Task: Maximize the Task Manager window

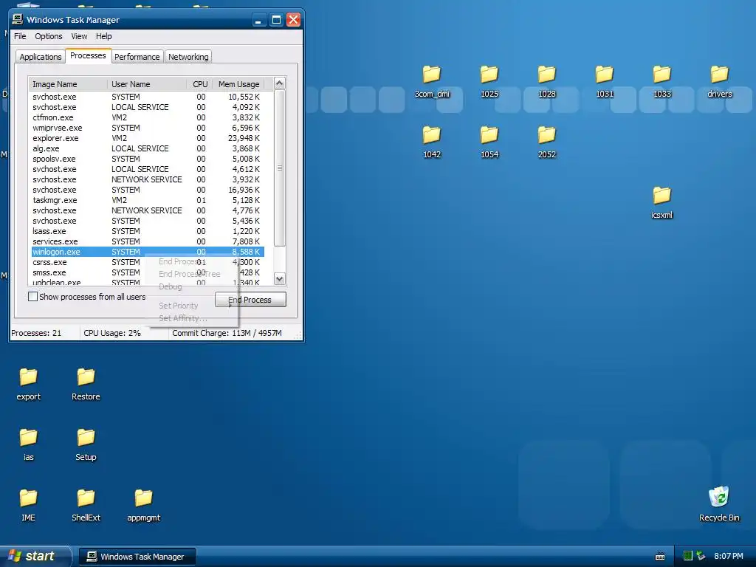Action: point(276,20)
